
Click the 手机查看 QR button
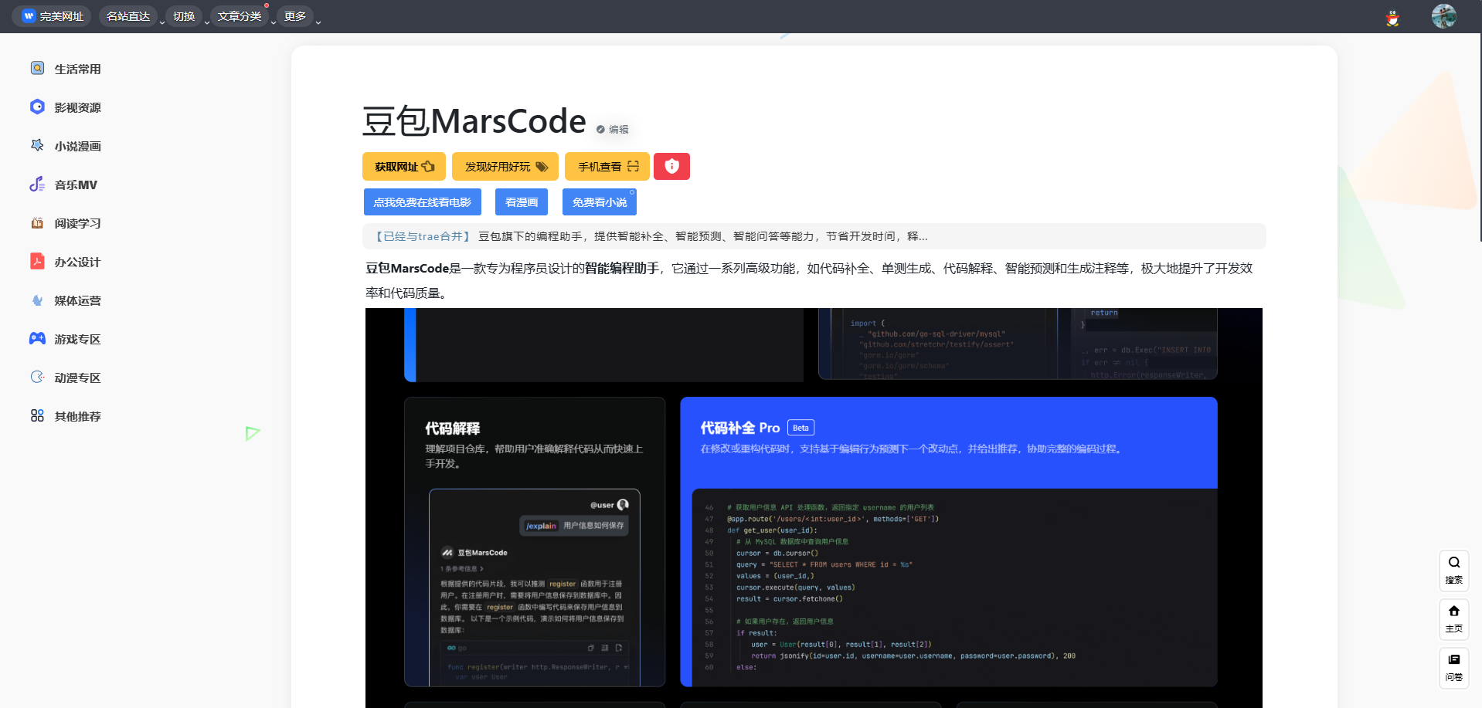click(607, 166)
